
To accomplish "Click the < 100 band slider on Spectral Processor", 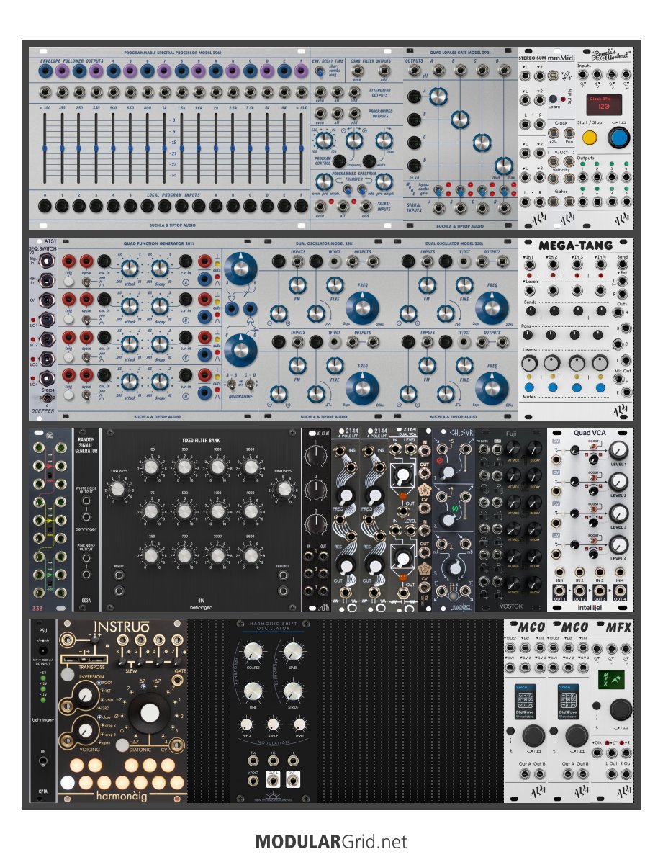I will tap(45, 148).
